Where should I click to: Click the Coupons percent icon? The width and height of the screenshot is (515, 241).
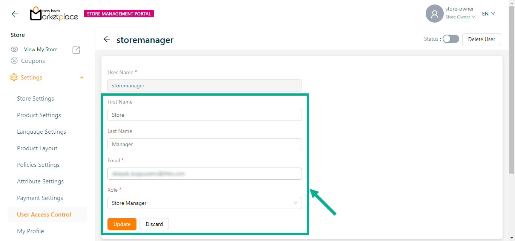[x=14, y=61]
